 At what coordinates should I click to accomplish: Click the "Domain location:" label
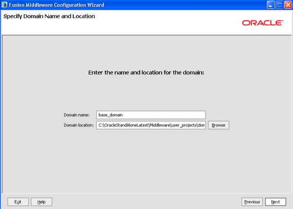pos(79,125)
